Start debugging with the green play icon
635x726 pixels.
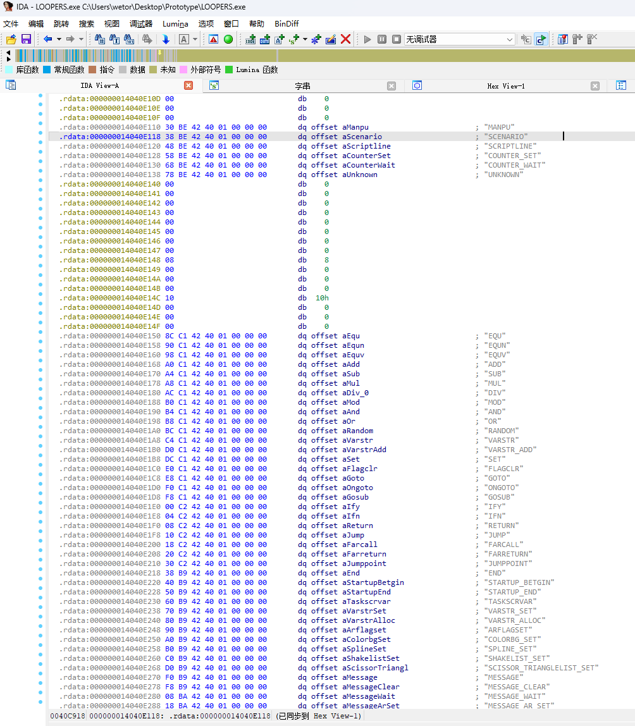(x=367, y=39)
